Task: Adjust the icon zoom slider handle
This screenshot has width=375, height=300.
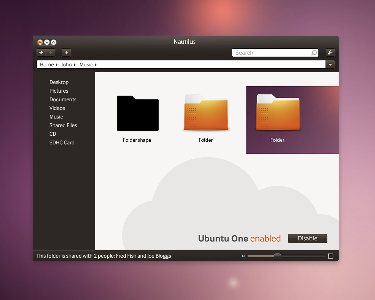Action: (x=277, y=256)
